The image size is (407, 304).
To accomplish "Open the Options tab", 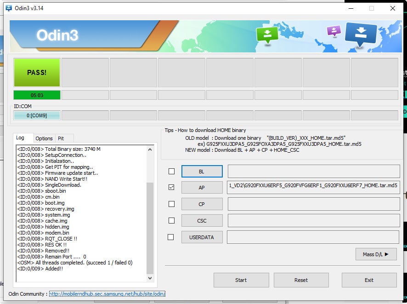I will 44,138.
